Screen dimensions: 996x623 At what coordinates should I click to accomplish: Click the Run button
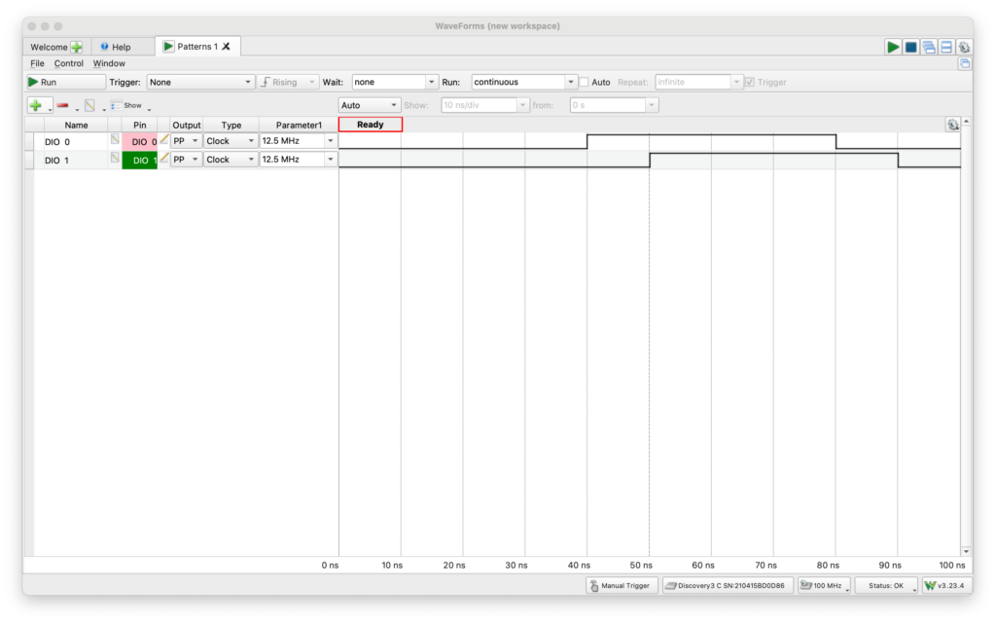(x=64, y=83)
